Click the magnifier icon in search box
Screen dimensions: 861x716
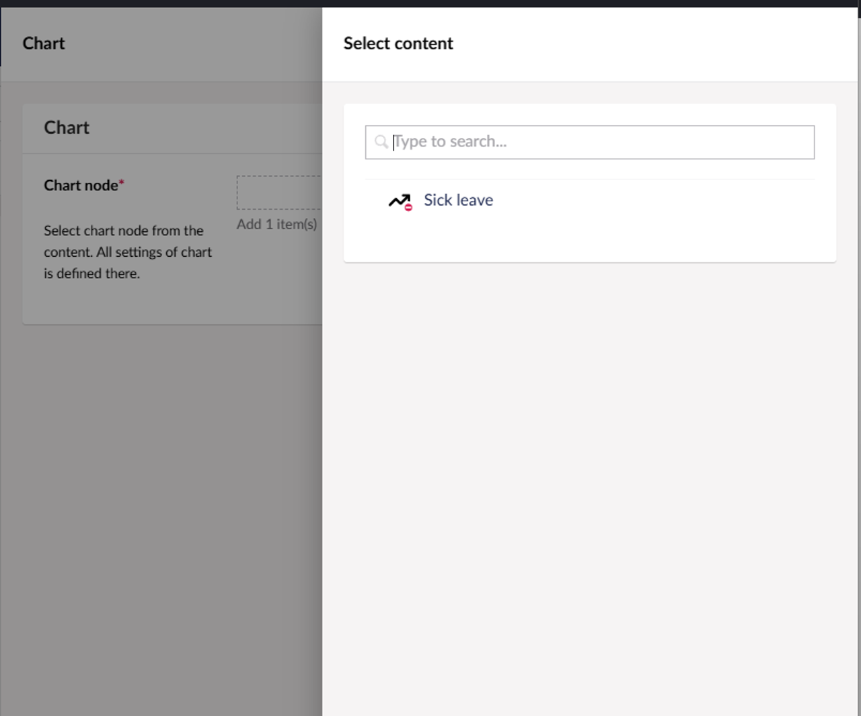(381, 142)
